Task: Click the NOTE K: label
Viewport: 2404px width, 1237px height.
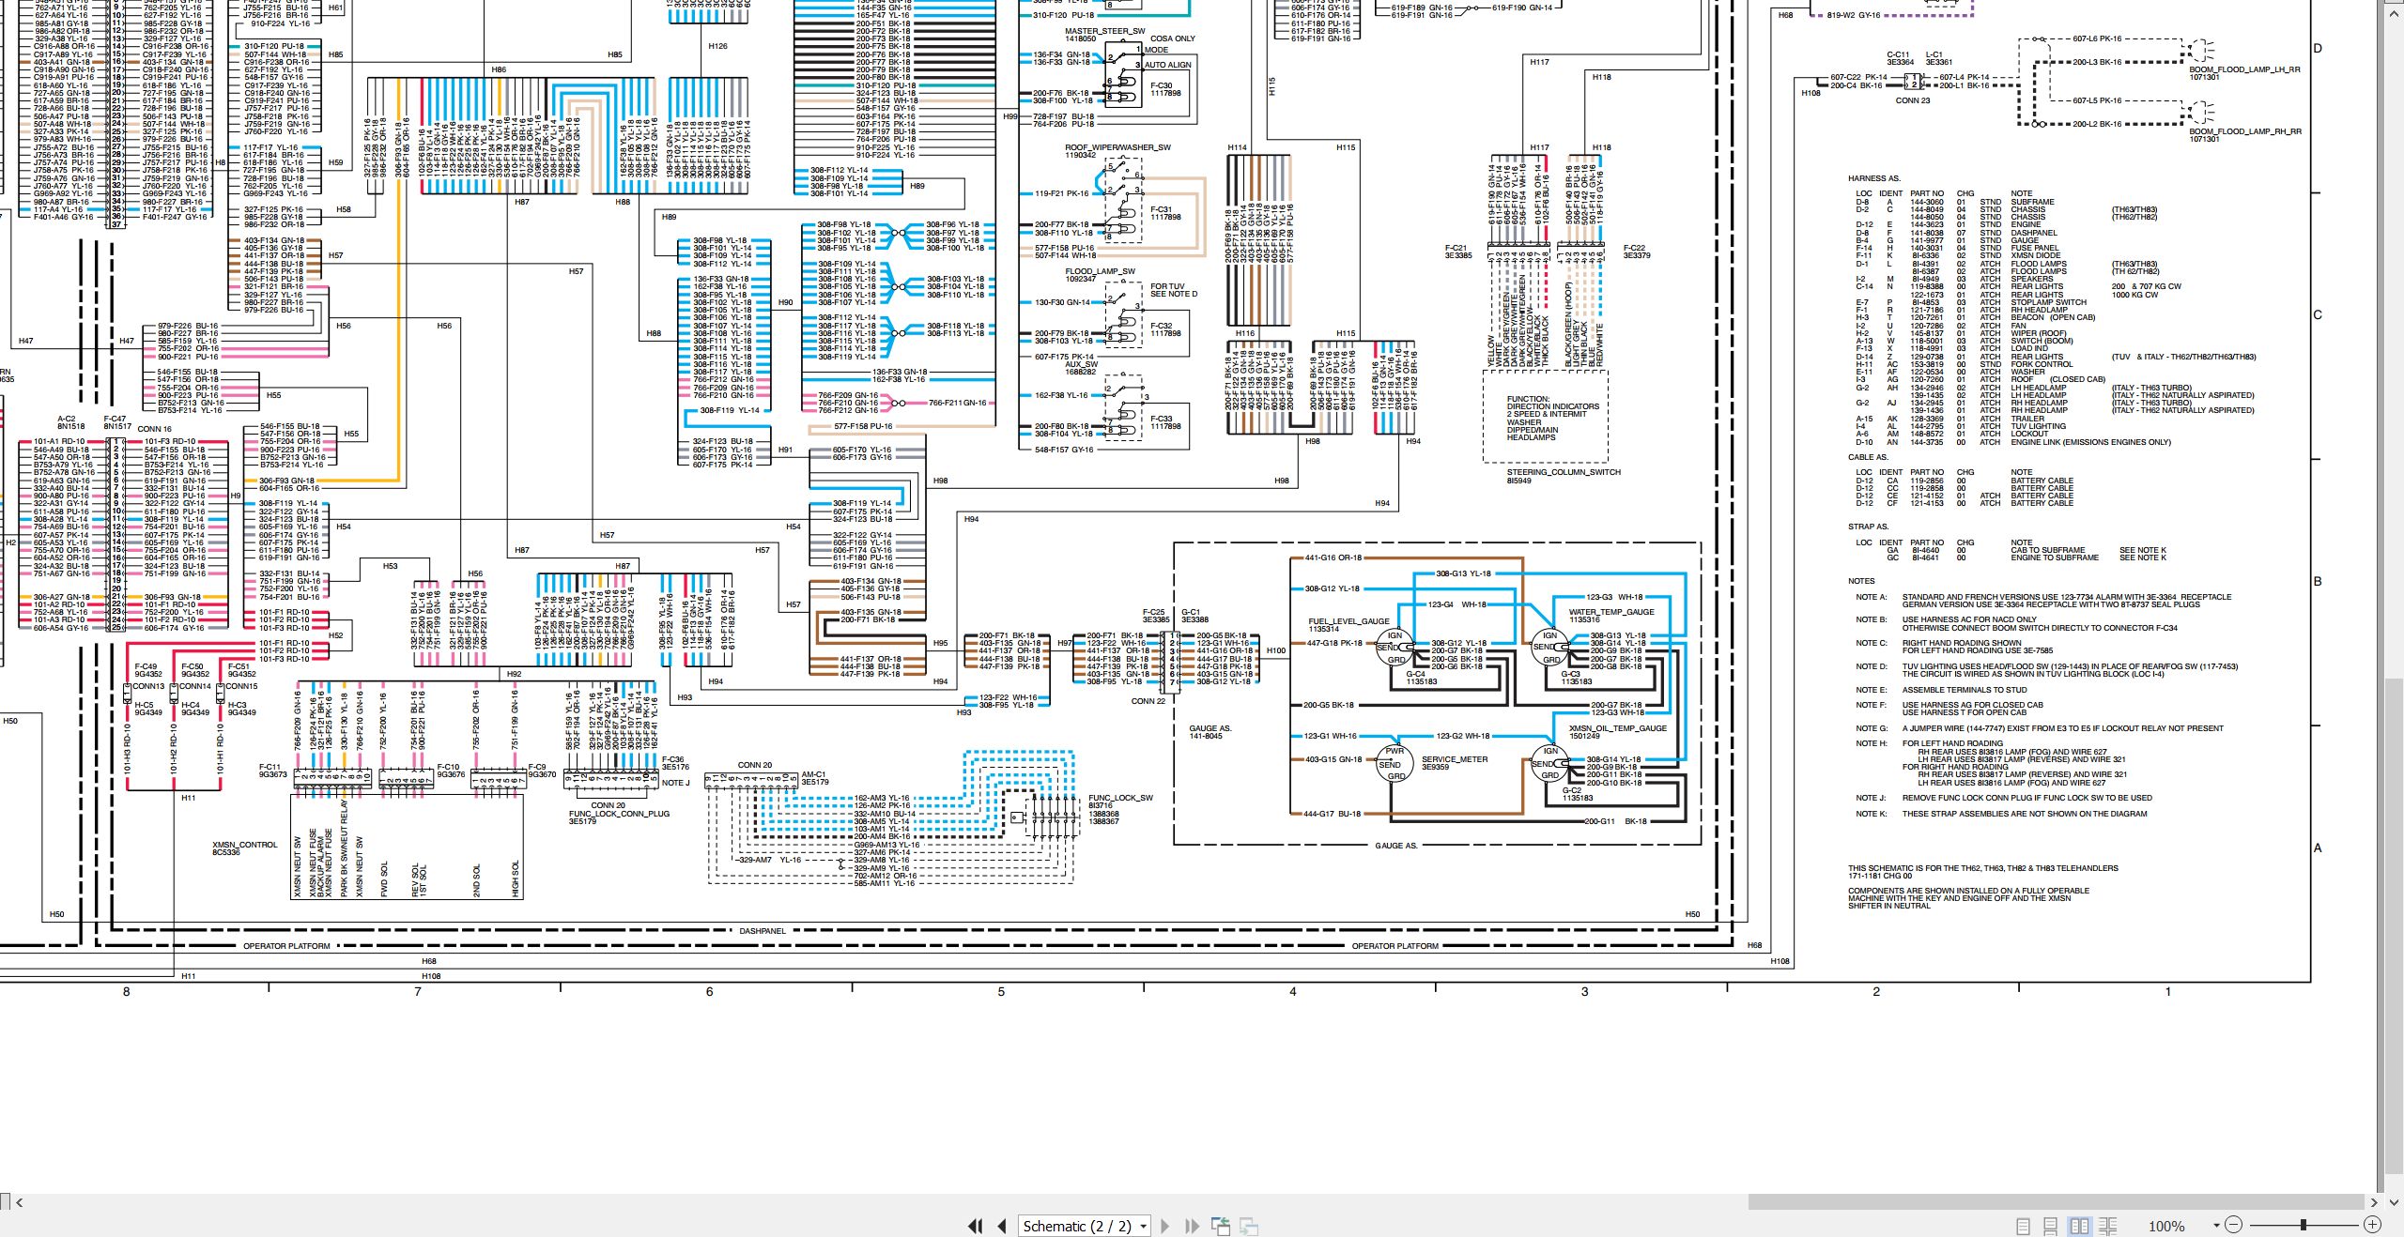Action: (x=1871, y=814)
